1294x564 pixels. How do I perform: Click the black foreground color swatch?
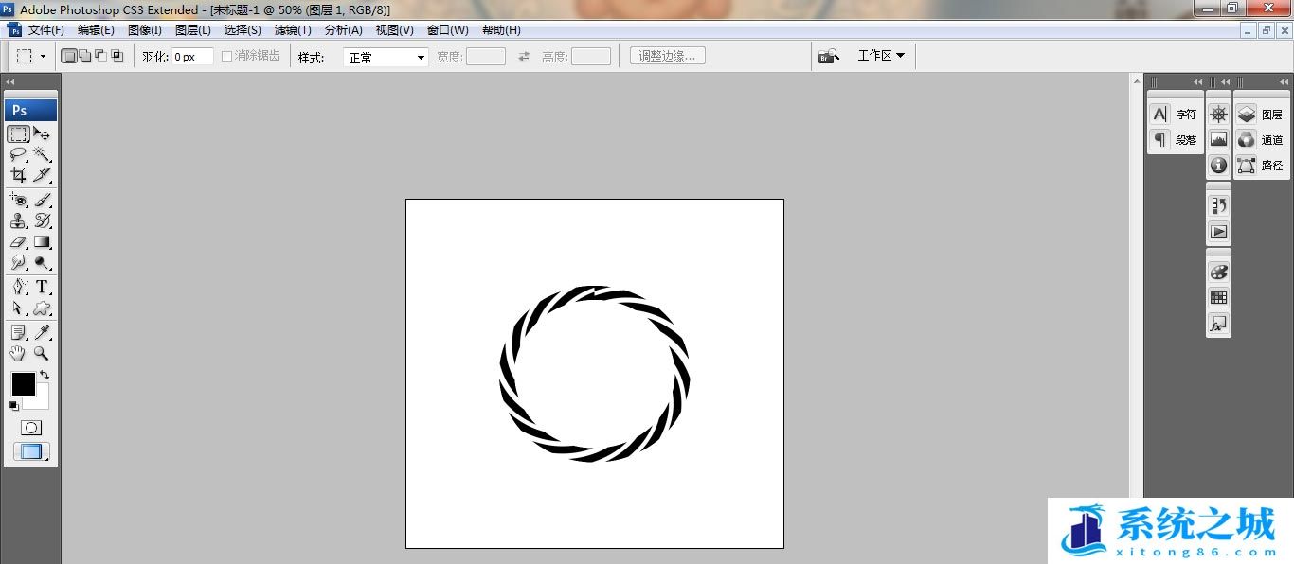[23, 383]
